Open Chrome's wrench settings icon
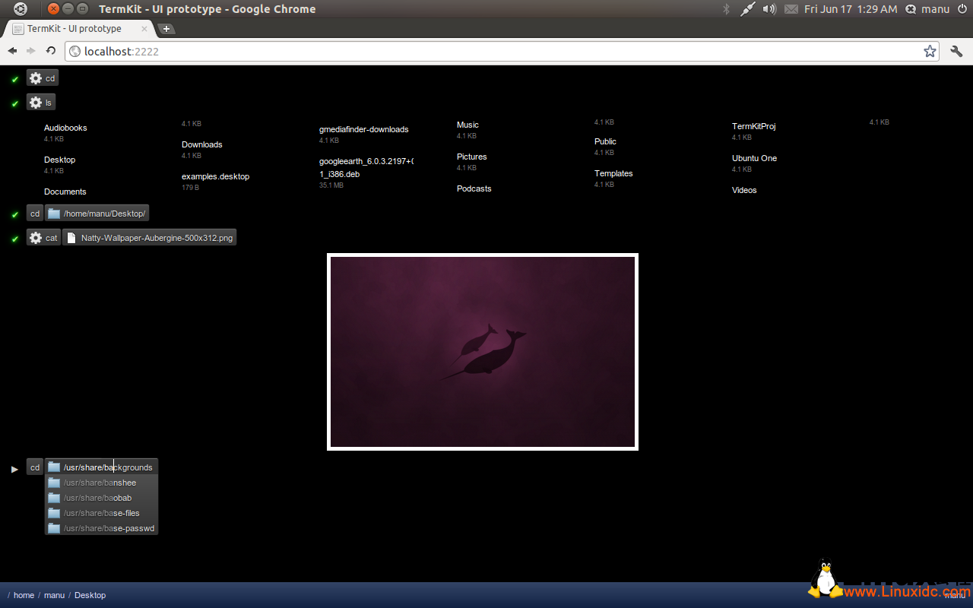Screen dimensions: 973x608 pyautogui.click(x=956, y=51)
